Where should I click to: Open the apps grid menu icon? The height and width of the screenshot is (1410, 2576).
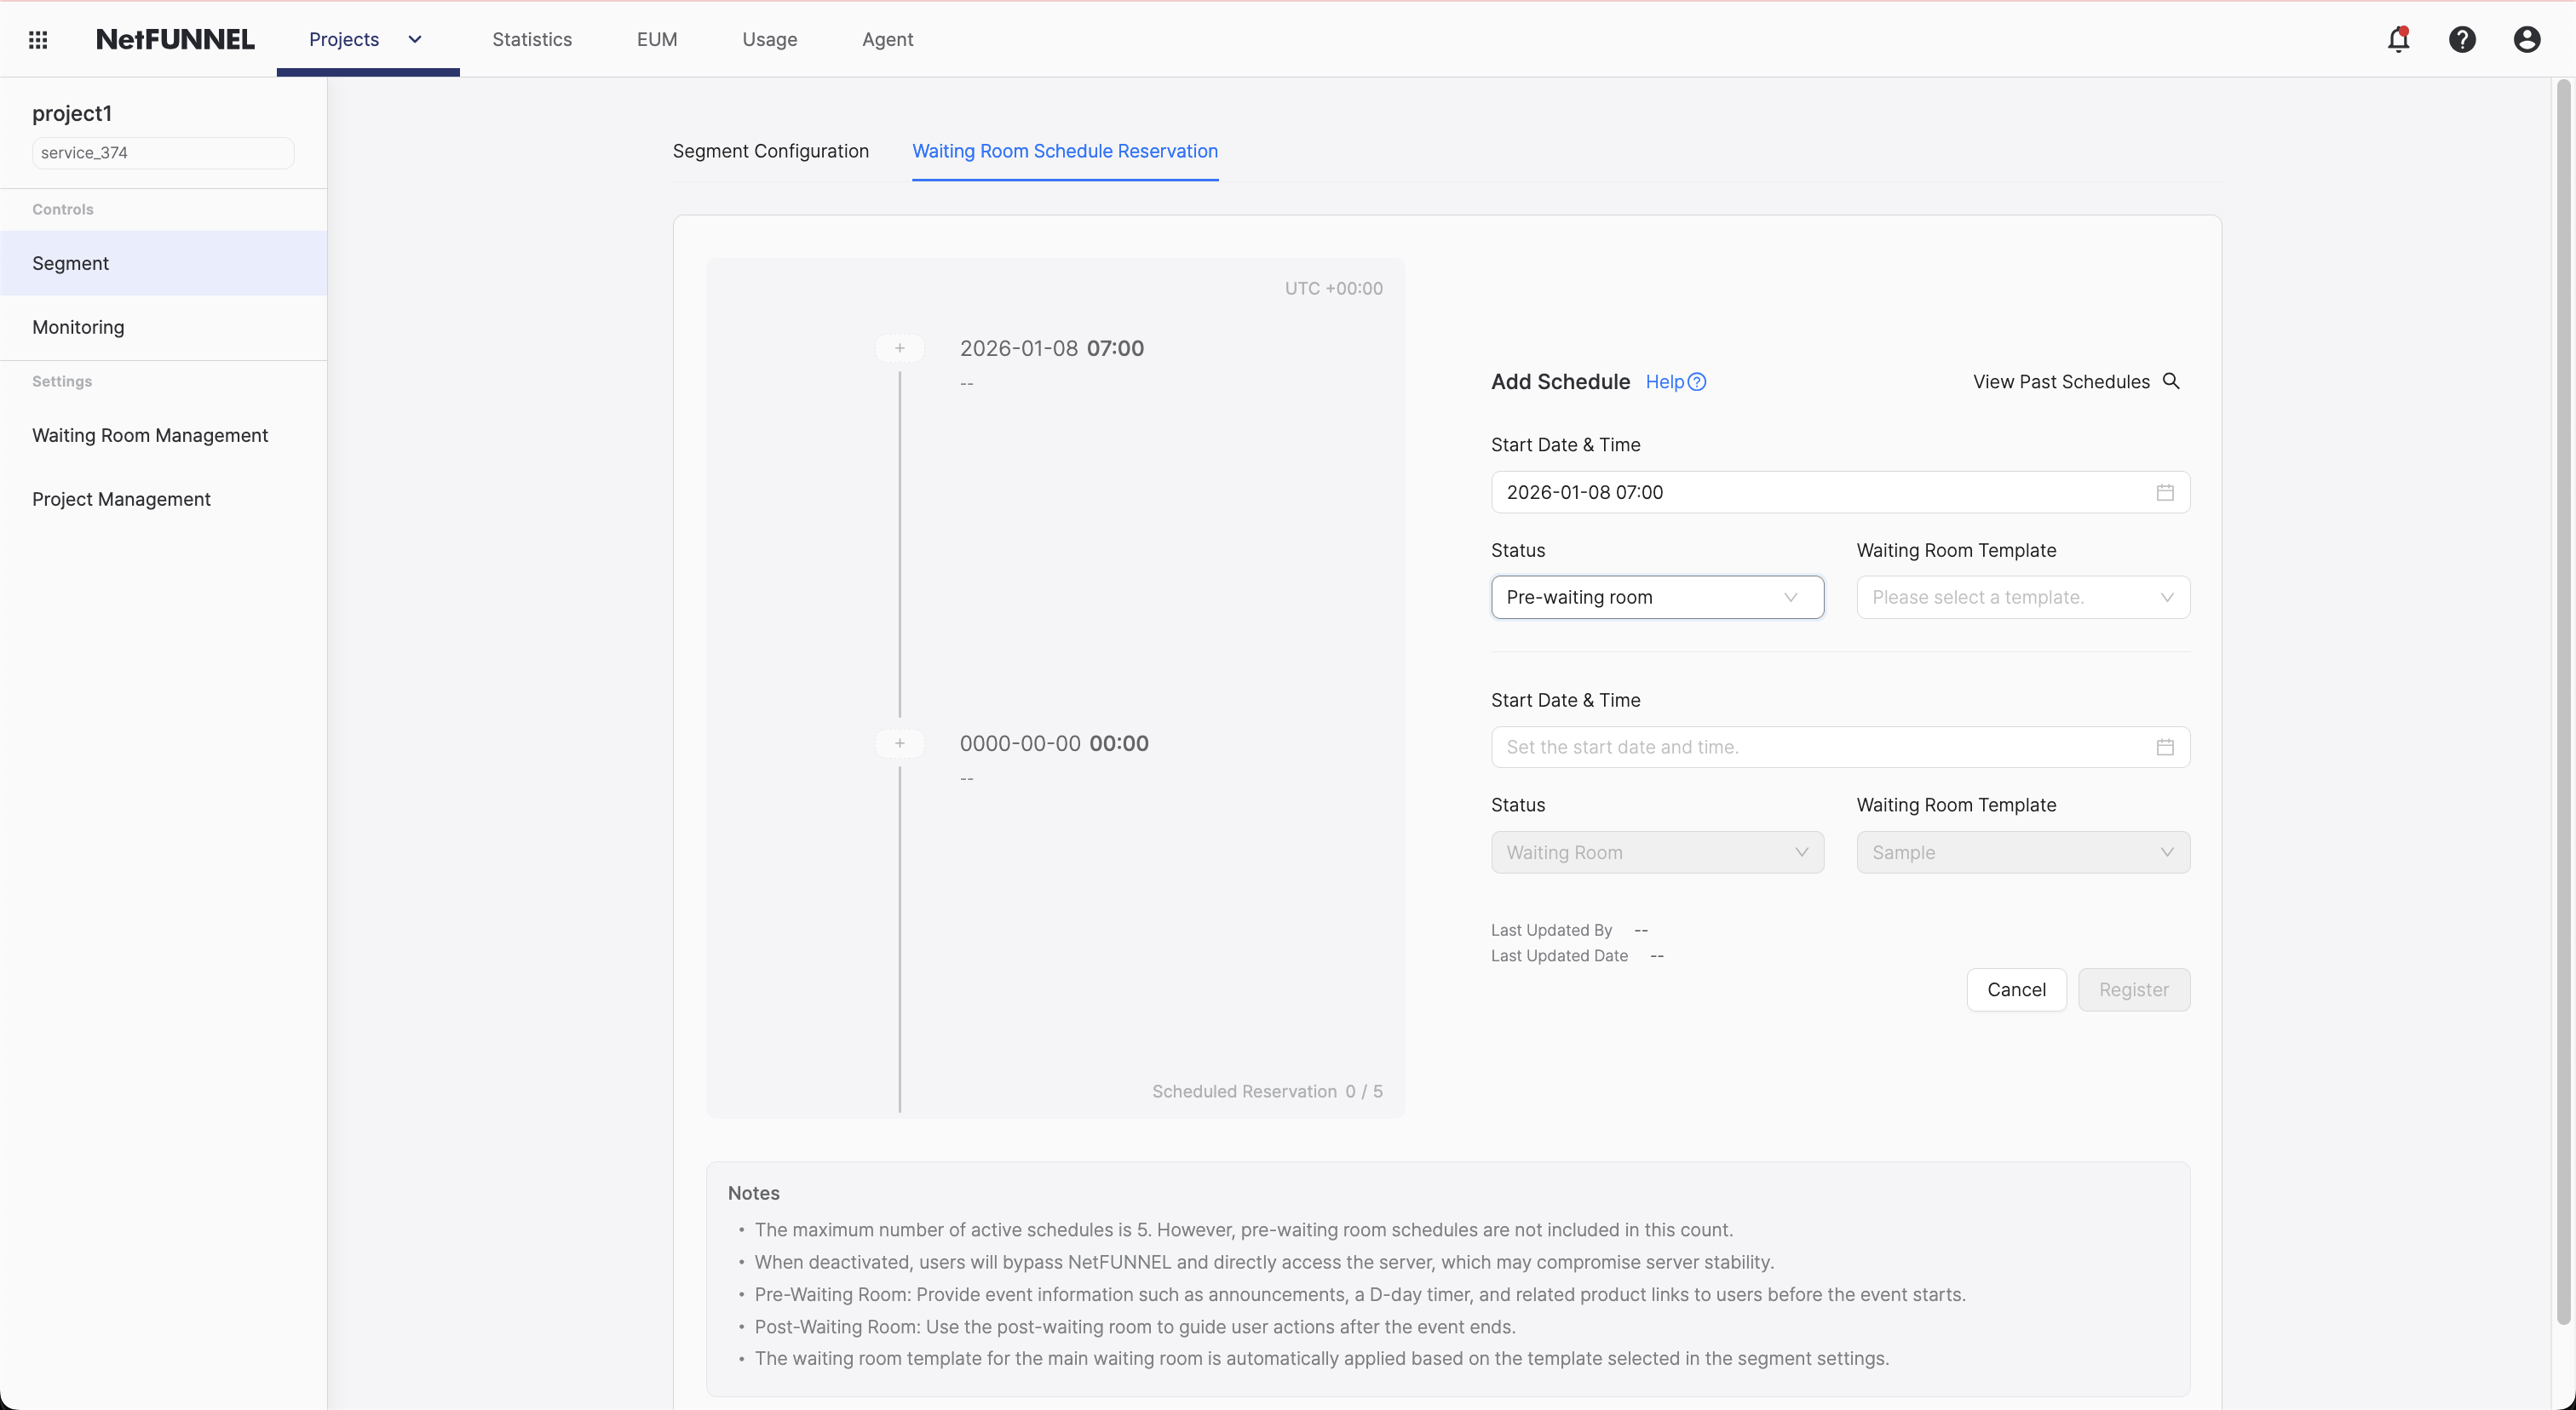coord(38,40)
